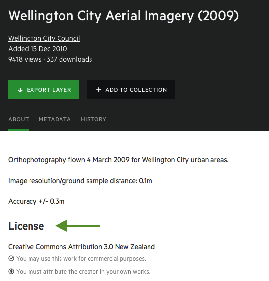Image resolution: width=269 pixels, height=281 pixels.
Task: Open the History tab
Action: click(93, 119)
